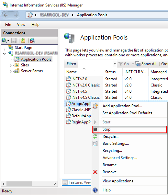Collapse the server node in Connections tree
168x195 pixels.
[x=5, y=53]
